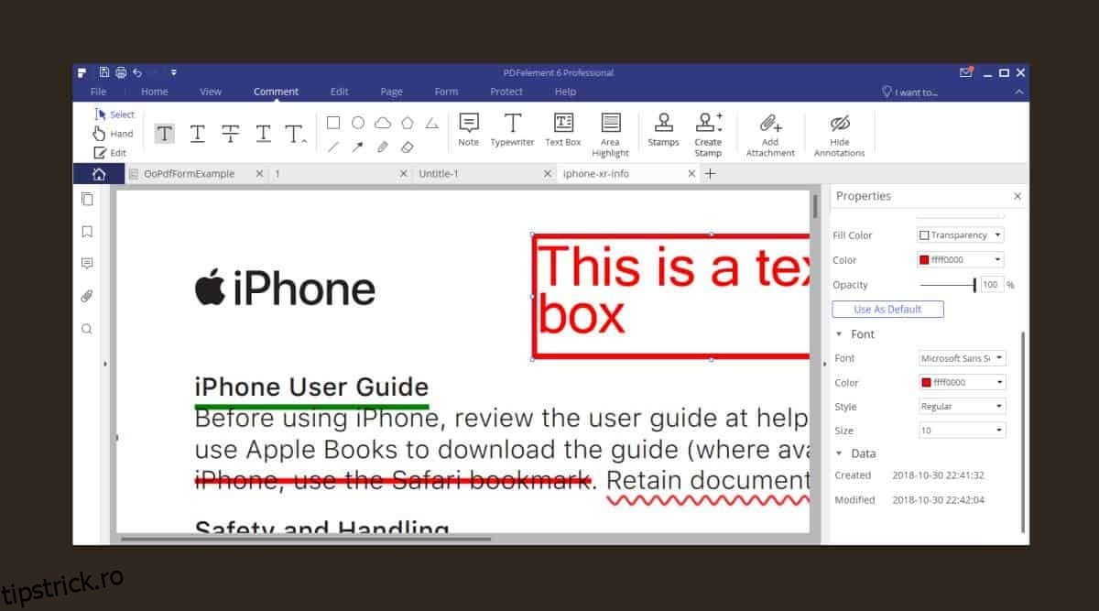
Task: Switch to the OoPdfFormExample document tab
Action: coord(189,174)
